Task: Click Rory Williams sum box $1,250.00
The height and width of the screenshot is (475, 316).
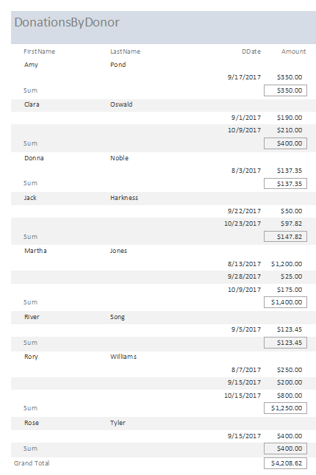Action: [285, 408]
